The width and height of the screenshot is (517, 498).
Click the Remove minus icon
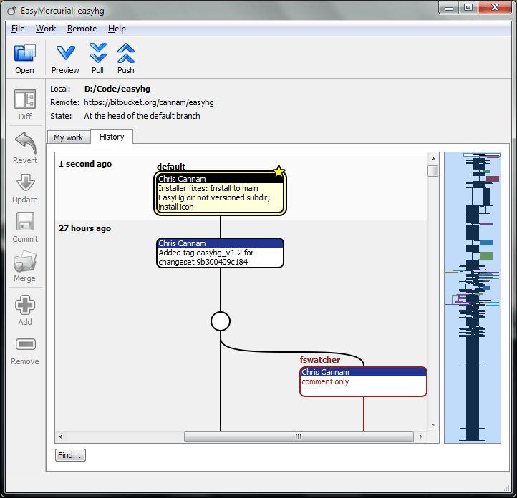pyautogui.click(x=25, y=345)
